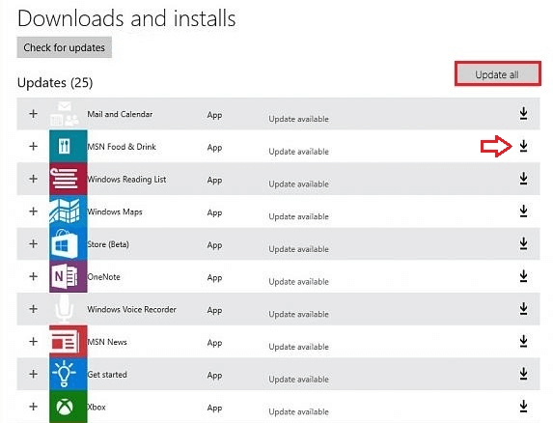Download the MSN Food & Drink update
The width and height of the screenshot is (553, 423).
pyautogui.click(x=524, y=146)
